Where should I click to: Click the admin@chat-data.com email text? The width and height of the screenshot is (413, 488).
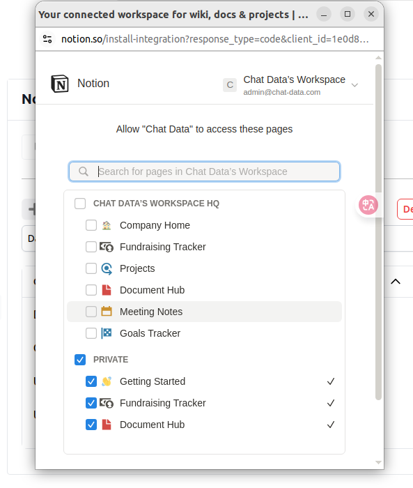pyautogui.click(x=282, y=93)
